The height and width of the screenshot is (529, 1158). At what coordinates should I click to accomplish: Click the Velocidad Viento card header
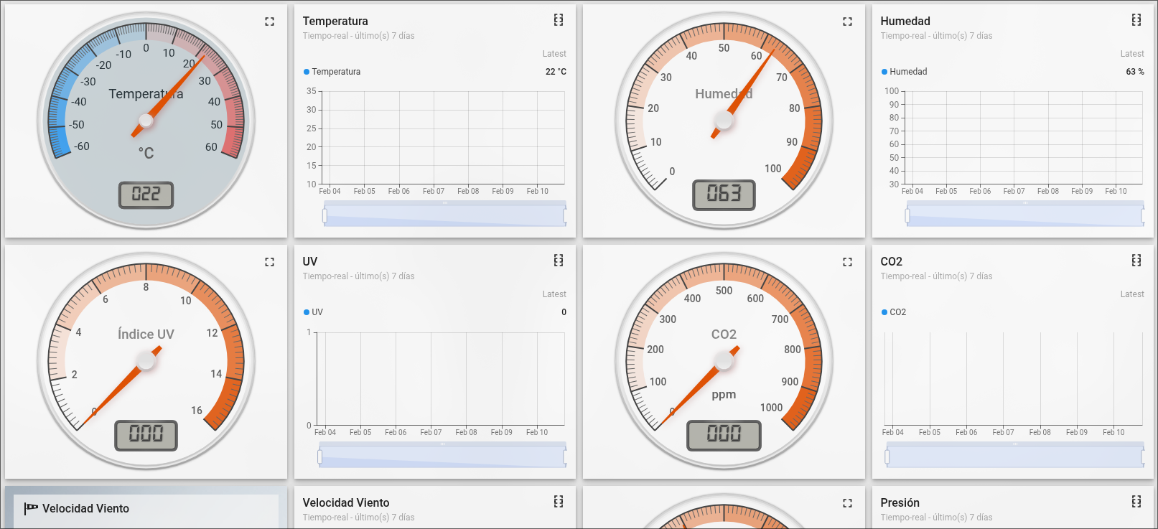pyautogui.click(x=85, y=508)
